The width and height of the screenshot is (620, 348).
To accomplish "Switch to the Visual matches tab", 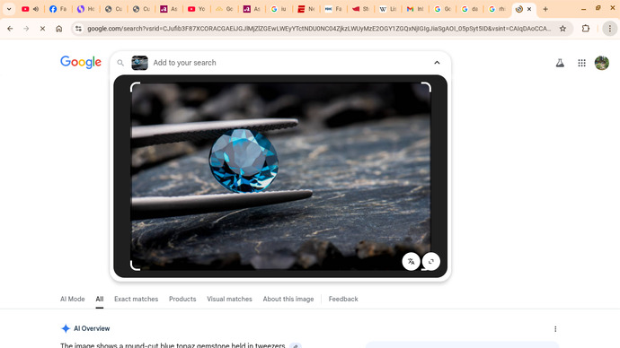I will click(x=229, y=299).
